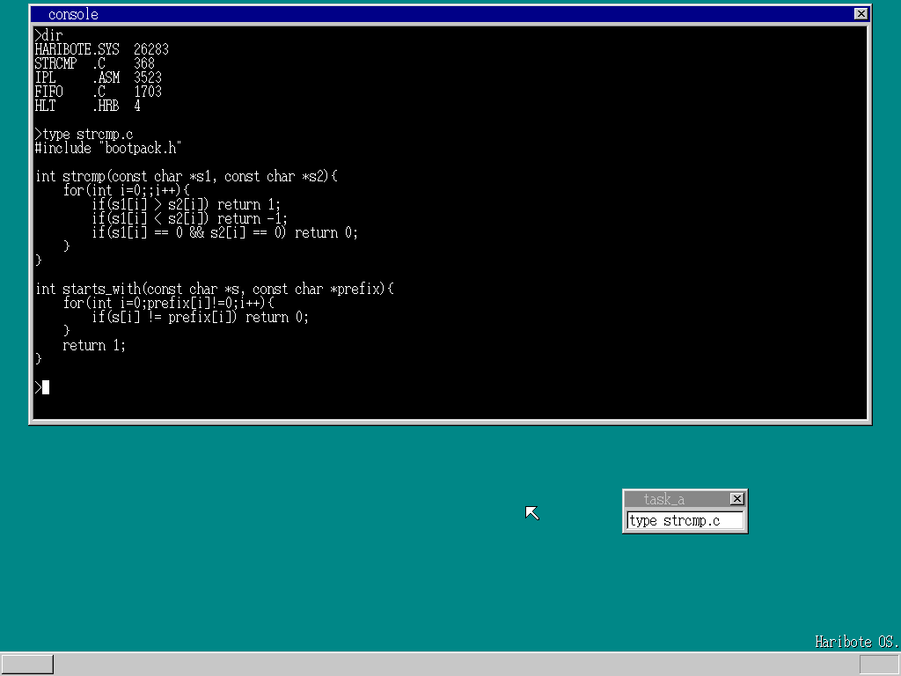Screen dimensions: 901x676
Task: Click the standalone 'return 1;' line
Action: [94, 345]
